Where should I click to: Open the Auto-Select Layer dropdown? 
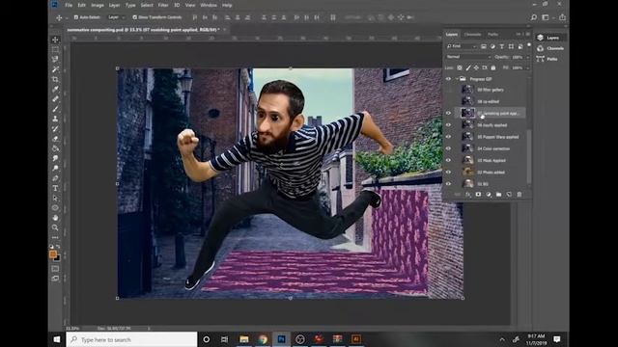(117, 17)
